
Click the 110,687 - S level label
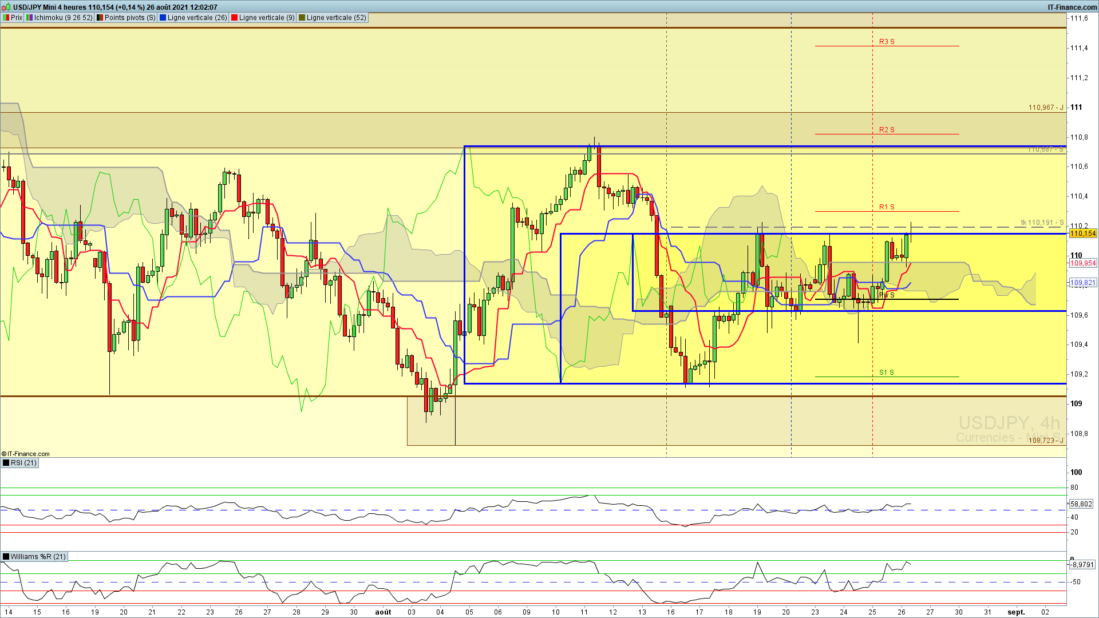coord(1046,149)
